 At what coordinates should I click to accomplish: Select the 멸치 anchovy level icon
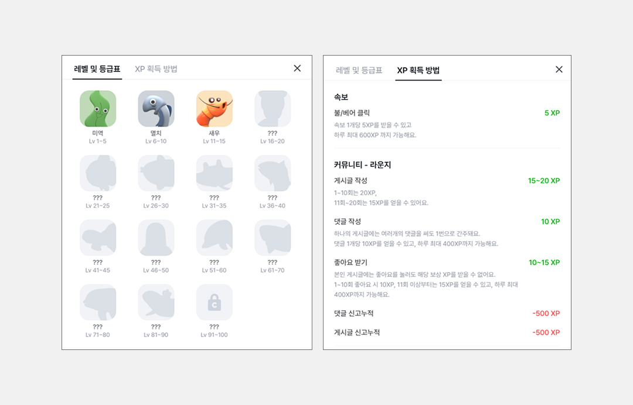[156, 109]
